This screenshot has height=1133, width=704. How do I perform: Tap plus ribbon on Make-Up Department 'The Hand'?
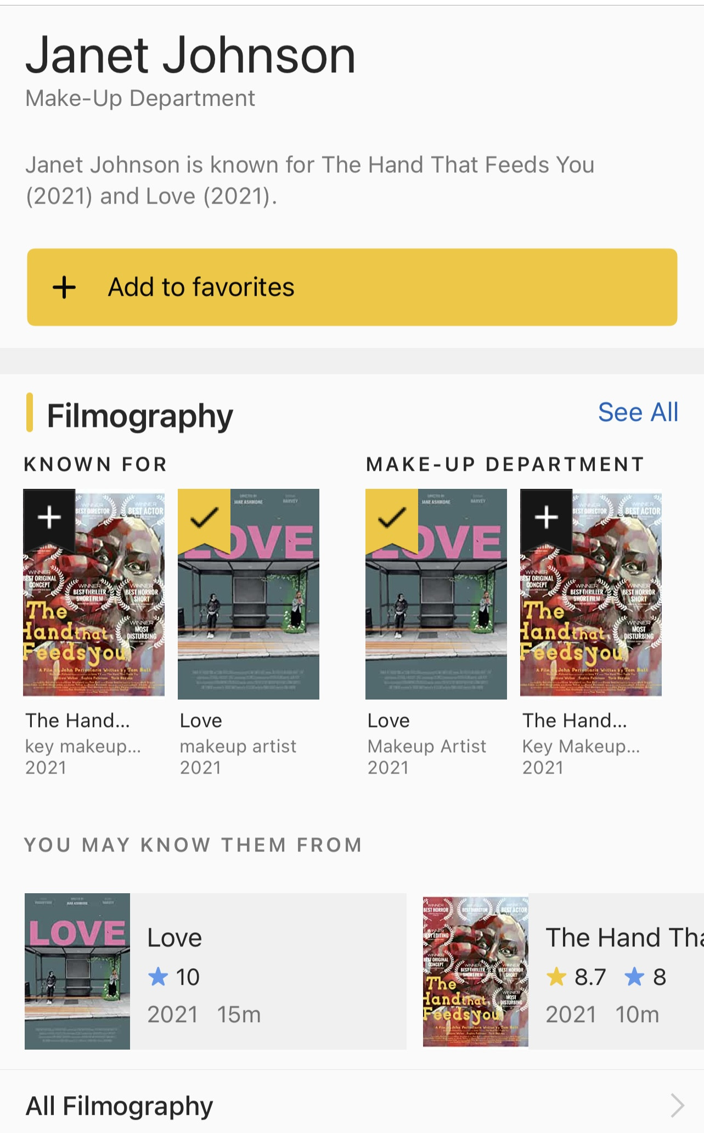pos(546,517)
